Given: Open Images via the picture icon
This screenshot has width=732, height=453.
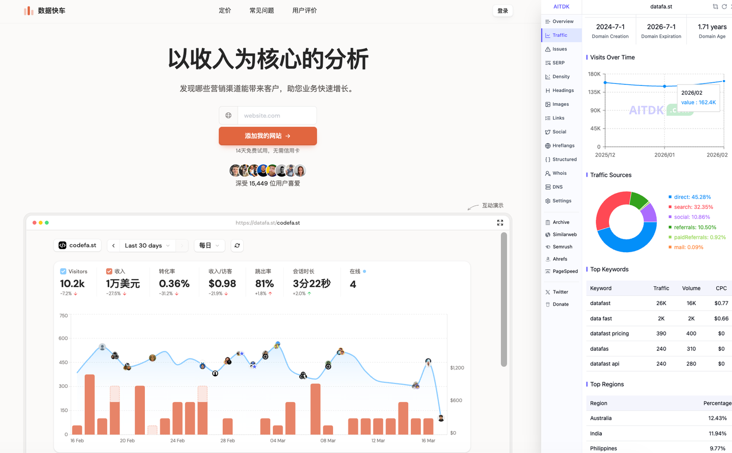Looking at the screenshot, I should coord(547,104).
